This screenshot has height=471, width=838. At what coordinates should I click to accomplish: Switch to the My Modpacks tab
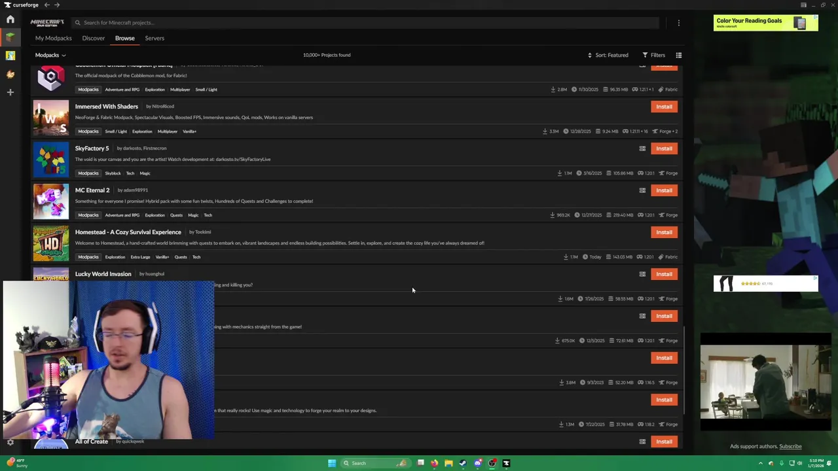click(x=54, y=38)
